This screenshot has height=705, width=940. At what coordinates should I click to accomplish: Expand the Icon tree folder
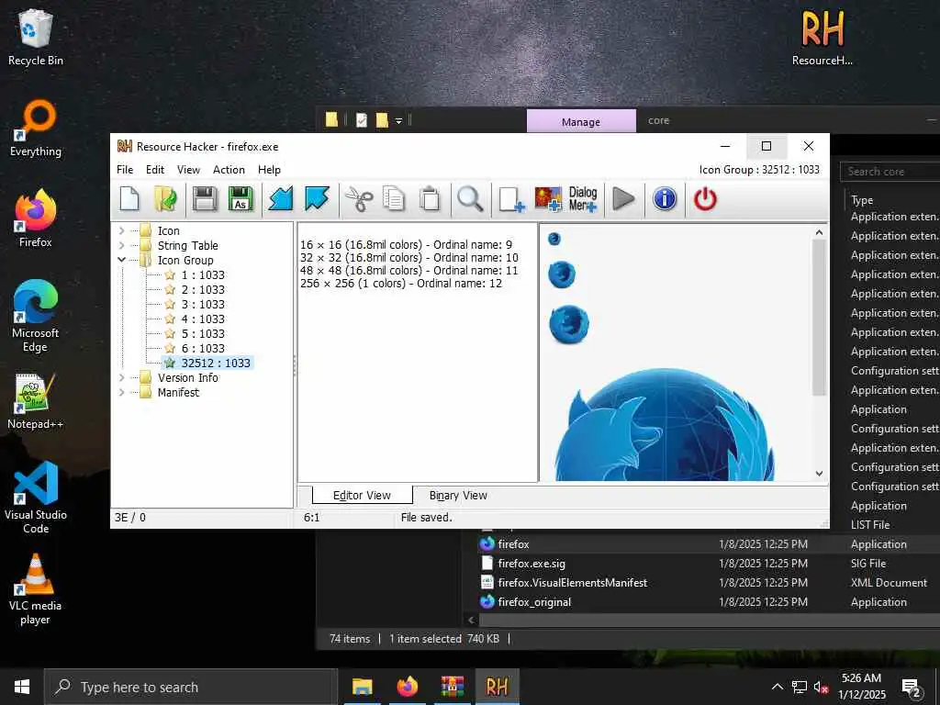click(122, 230)
